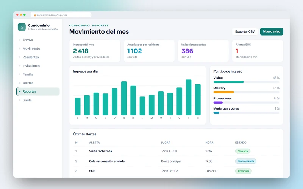Image resolution: width=303 pixels, height=189 pixels.
Task: Open Garita in sidebar
Action: click(27, 100)
